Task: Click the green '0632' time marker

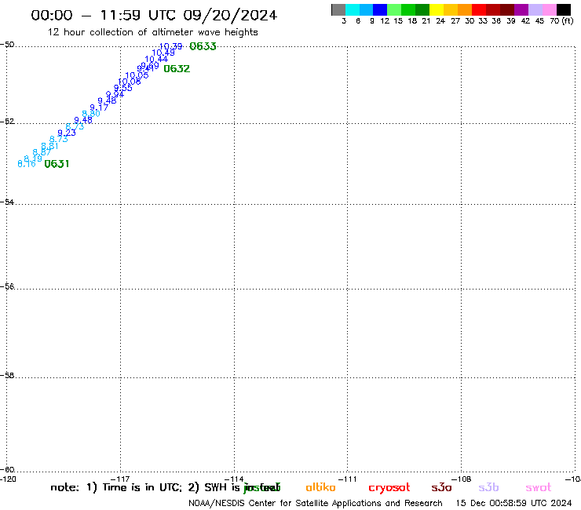Action: [177, 69]
